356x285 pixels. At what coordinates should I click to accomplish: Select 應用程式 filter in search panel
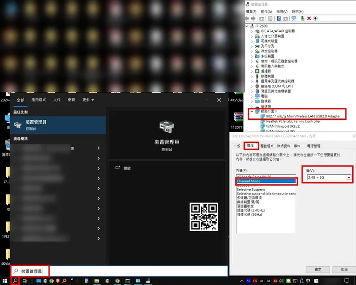pyautogui.click(x=38, y=100)
